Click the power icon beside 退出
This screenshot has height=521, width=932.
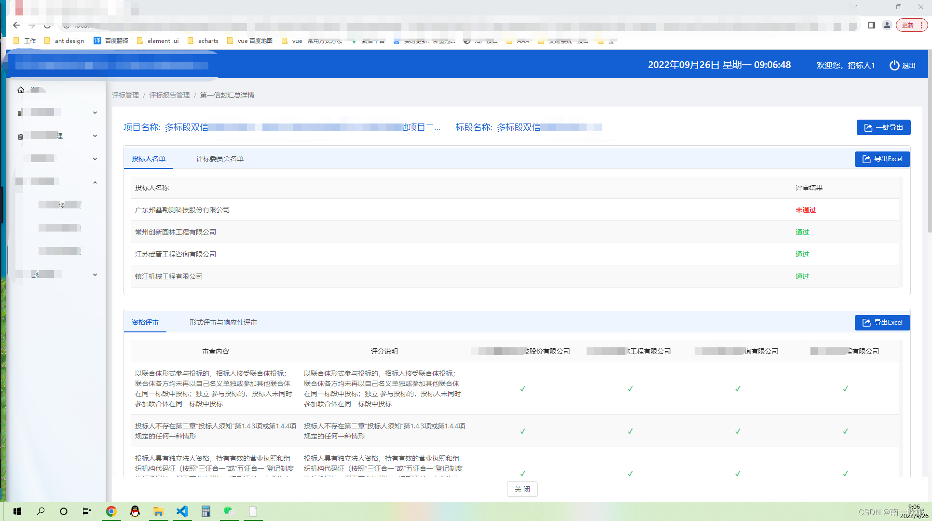(894, 65)
